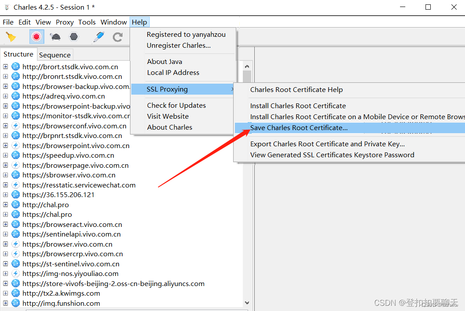Expand the http://bronrt.stsdk.vivo.com.cn node
The width and height of the screenshot is (465, 311).
tap(5, 76)
